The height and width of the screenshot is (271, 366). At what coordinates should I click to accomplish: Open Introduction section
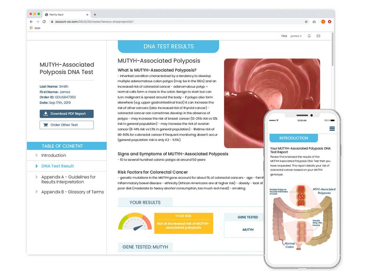coord(54,155)
